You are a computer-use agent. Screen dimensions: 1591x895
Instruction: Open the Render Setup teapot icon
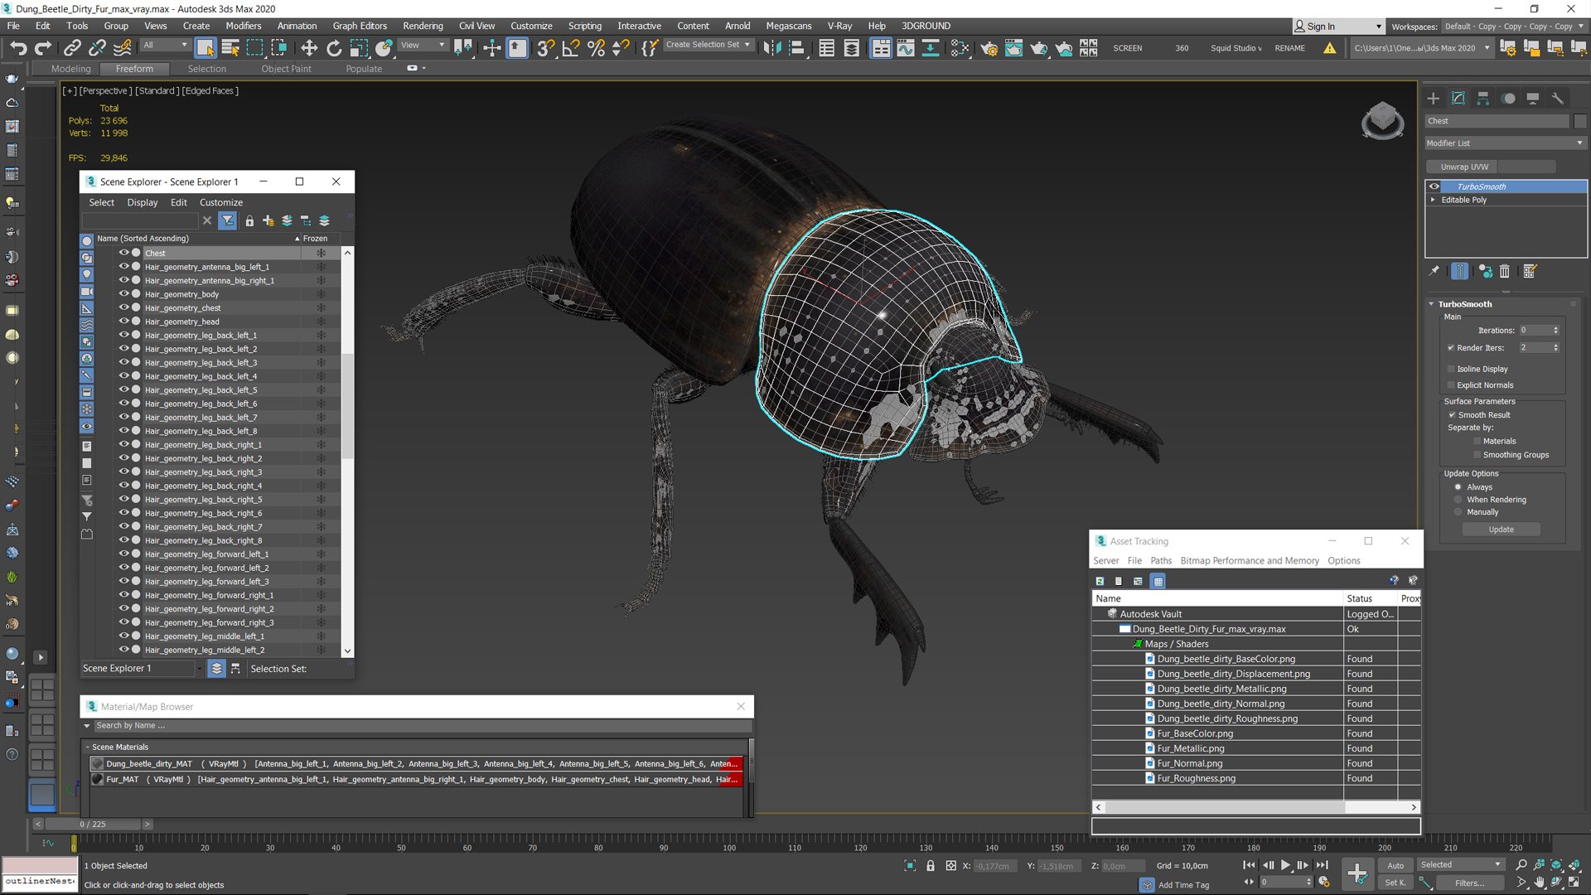pyautogui.click(x=989, y=48)
